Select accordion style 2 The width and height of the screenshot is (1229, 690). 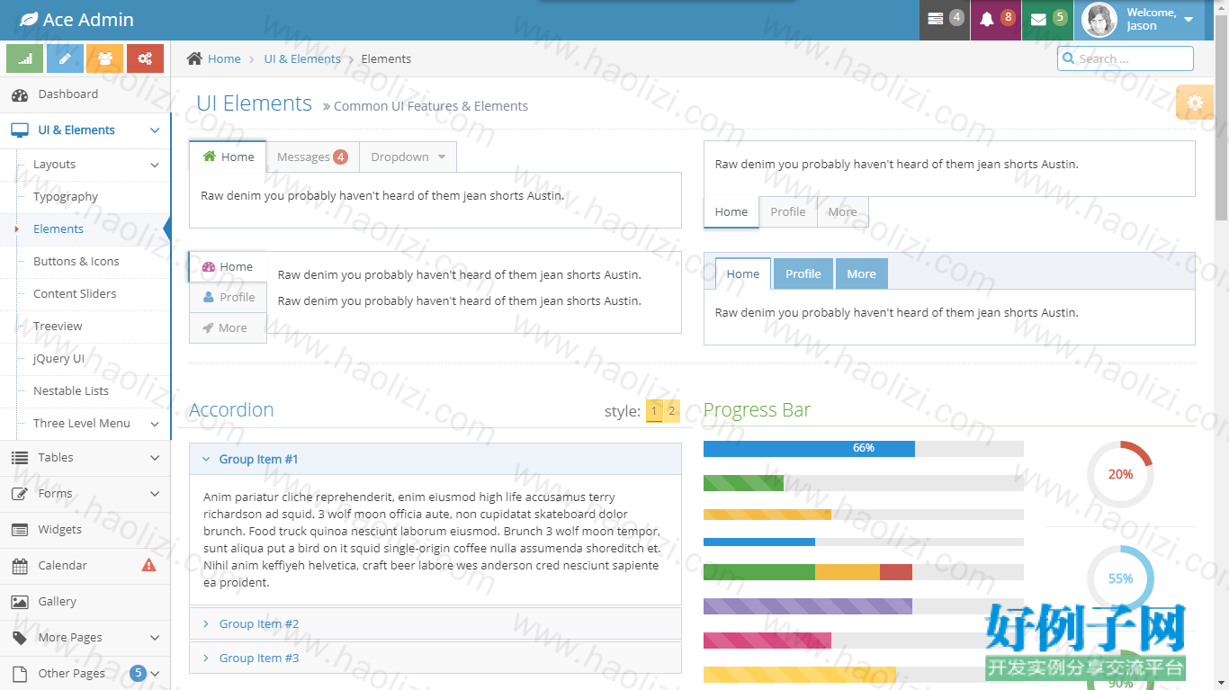tap(671, 411)
